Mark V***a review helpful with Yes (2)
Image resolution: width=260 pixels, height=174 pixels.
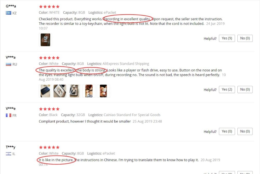(227, 89)
